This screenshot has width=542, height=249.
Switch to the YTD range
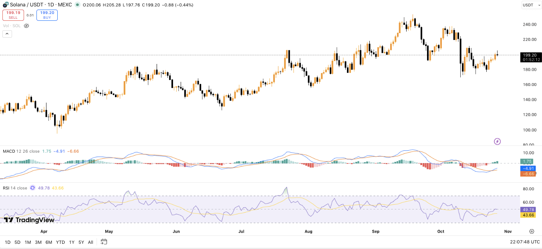click(x=60, y=242)
